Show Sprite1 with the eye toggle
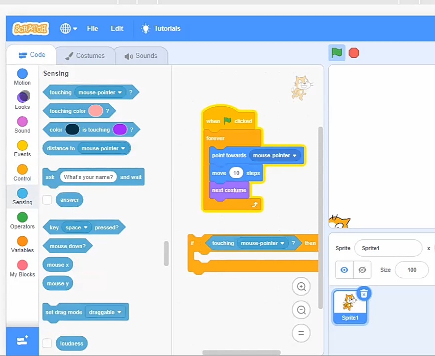The image size is (435, 356). 344,269
